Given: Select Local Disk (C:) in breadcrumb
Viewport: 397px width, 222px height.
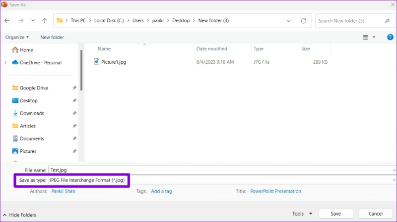Looking at the screenshot, I should [109, 20].
